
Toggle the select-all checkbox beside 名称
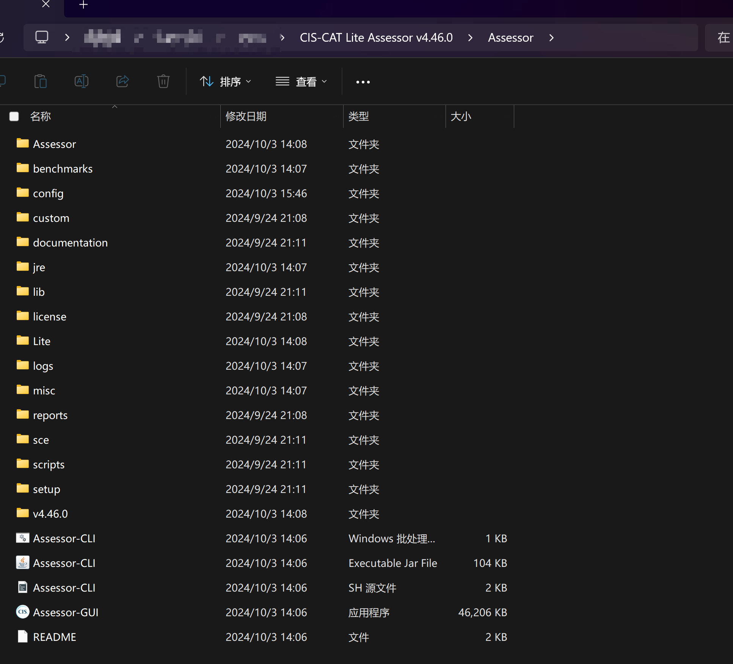14,116
